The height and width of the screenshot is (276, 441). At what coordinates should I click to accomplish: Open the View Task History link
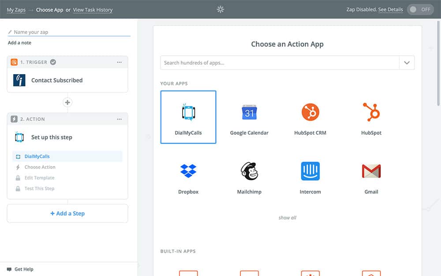coord(93,10)
